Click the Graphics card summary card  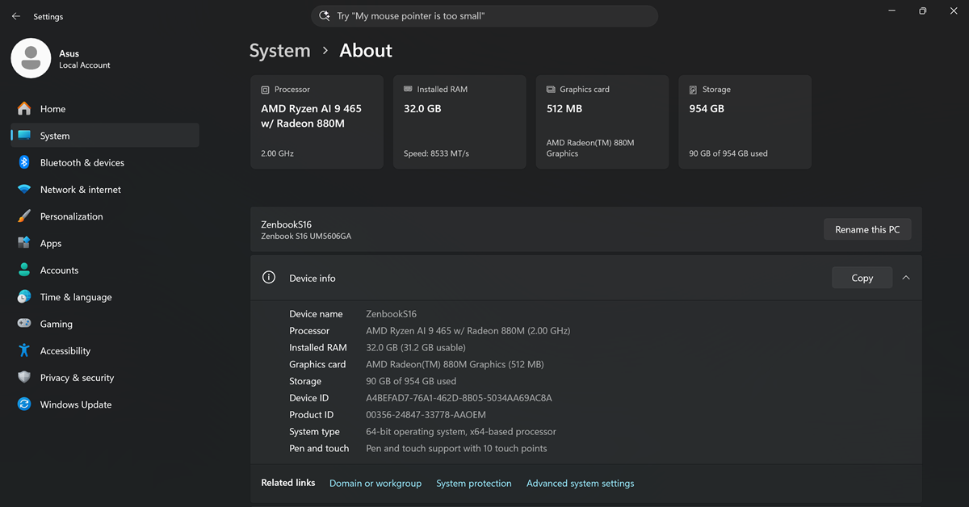tap(602, 122)
